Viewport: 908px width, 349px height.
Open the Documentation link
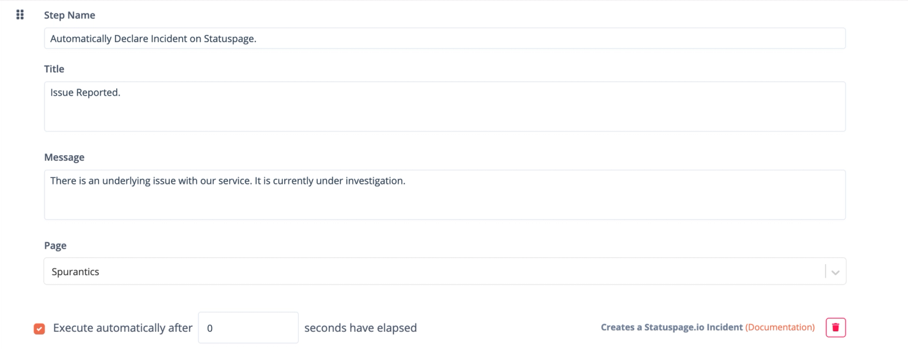click(x=780, y=328)
